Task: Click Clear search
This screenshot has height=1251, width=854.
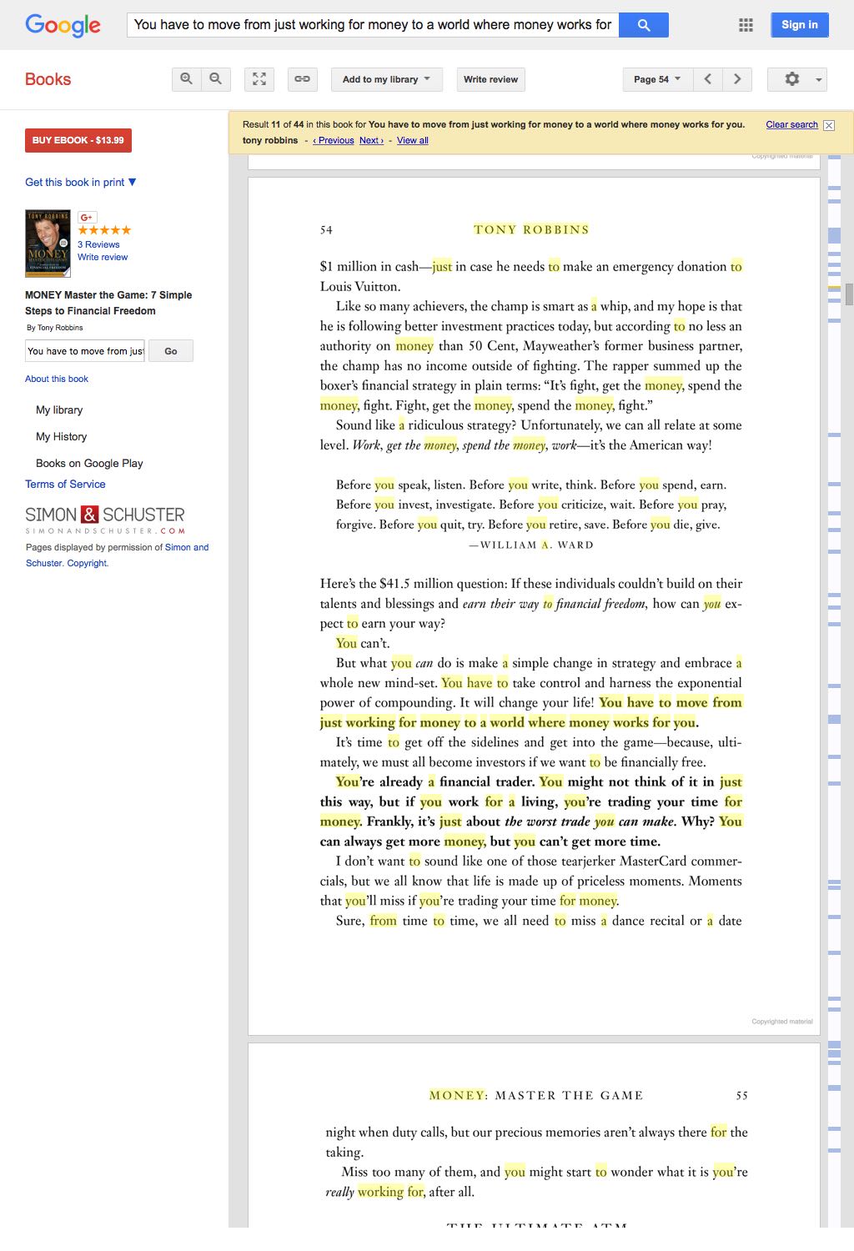Action: [792, 124]
